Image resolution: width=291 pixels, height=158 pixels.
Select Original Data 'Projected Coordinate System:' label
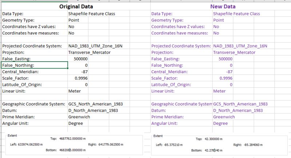[35, 46]
